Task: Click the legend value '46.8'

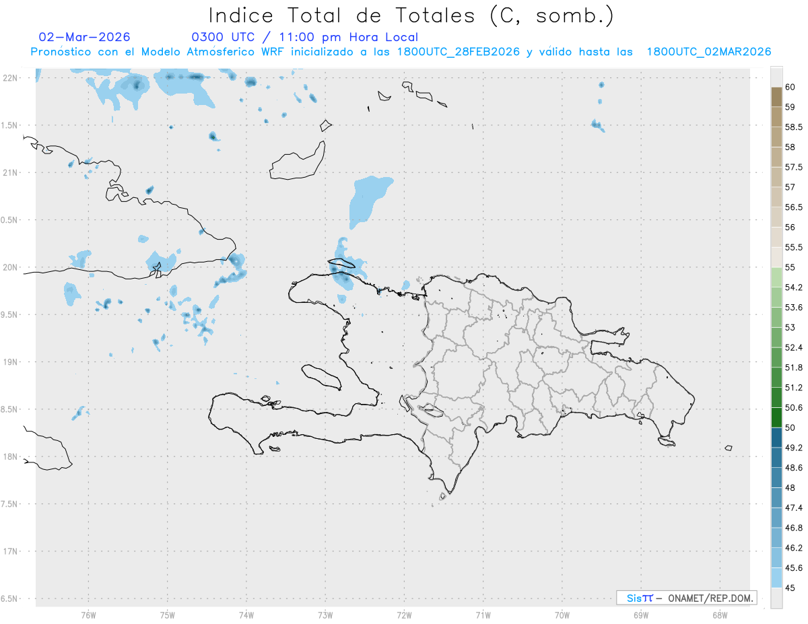Action: [793, 528]
